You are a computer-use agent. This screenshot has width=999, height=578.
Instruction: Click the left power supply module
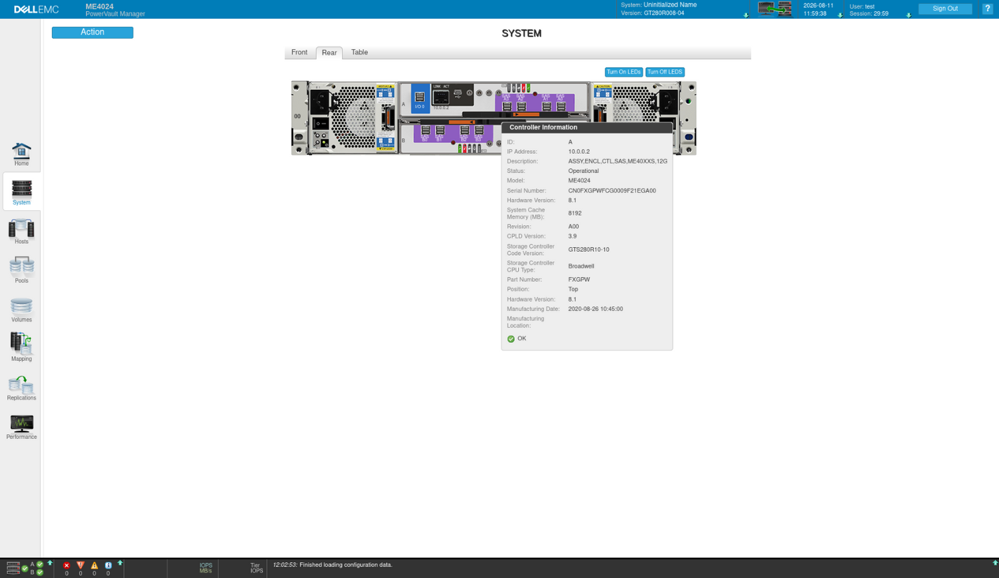(x=345, y=118)
